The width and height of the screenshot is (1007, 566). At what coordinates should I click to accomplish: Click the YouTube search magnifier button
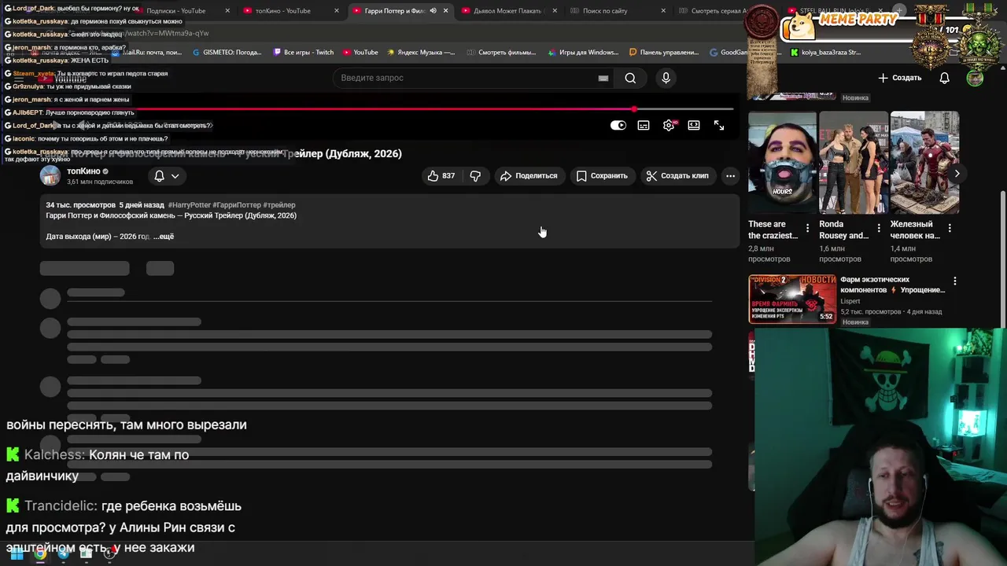[x=630, y=78]
